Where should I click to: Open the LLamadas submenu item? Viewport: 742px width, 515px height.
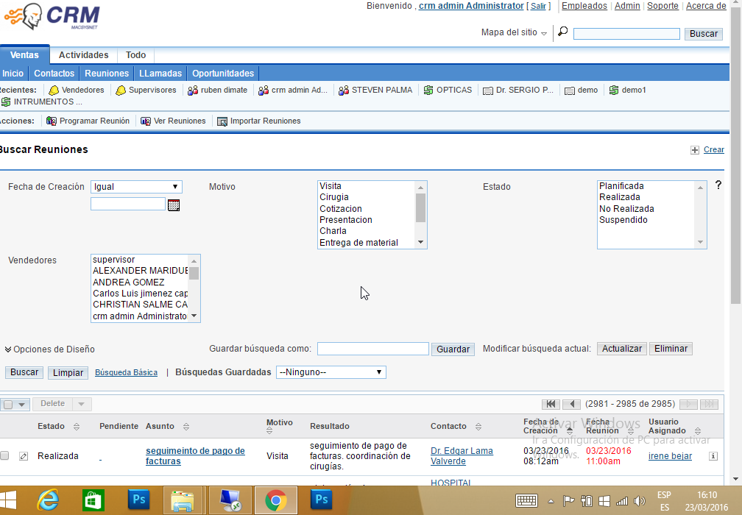160,74
